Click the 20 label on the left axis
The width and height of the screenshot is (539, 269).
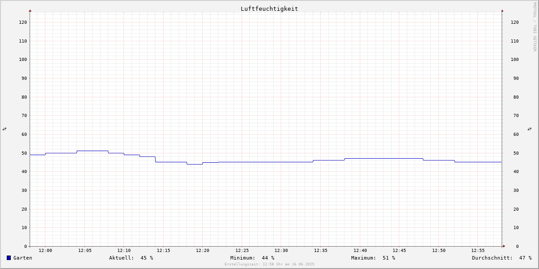coord(24,209)
